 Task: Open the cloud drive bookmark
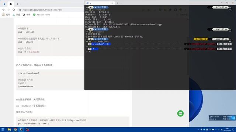click(x=16, y=15)
